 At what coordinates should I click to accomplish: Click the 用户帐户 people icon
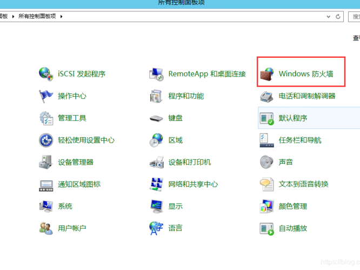(x=46, y=228)
